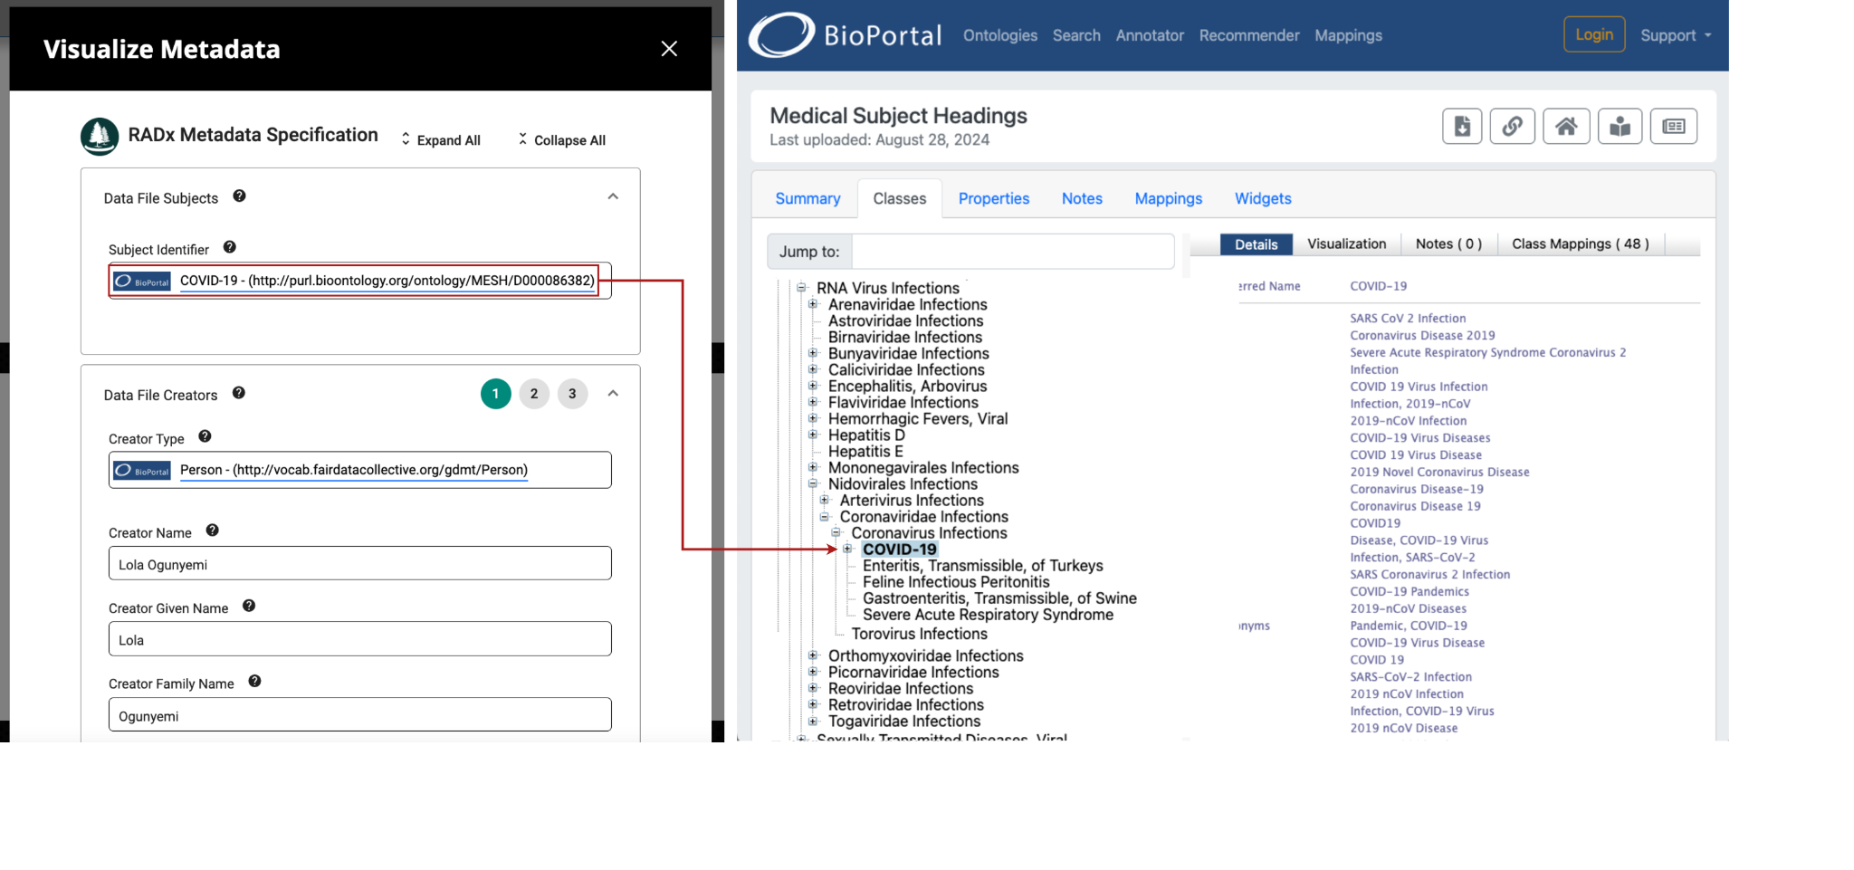1854x870 pixels.
Task: Open the Annotator navigation link
Action: [1150, 35]
